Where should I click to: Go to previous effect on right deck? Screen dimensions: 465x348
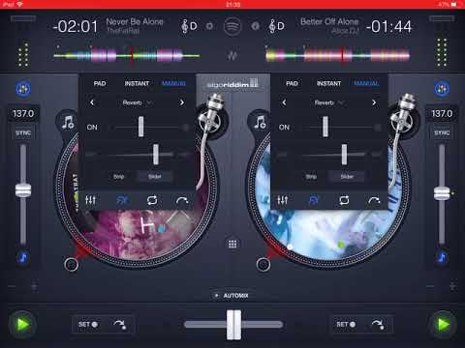click(284, 102)
